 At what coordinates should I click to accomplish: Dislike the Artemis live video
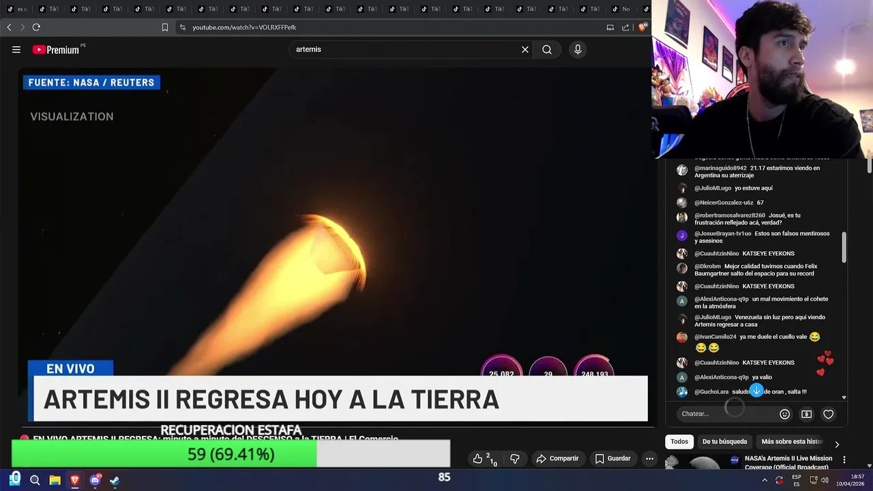tap(515, 459)
